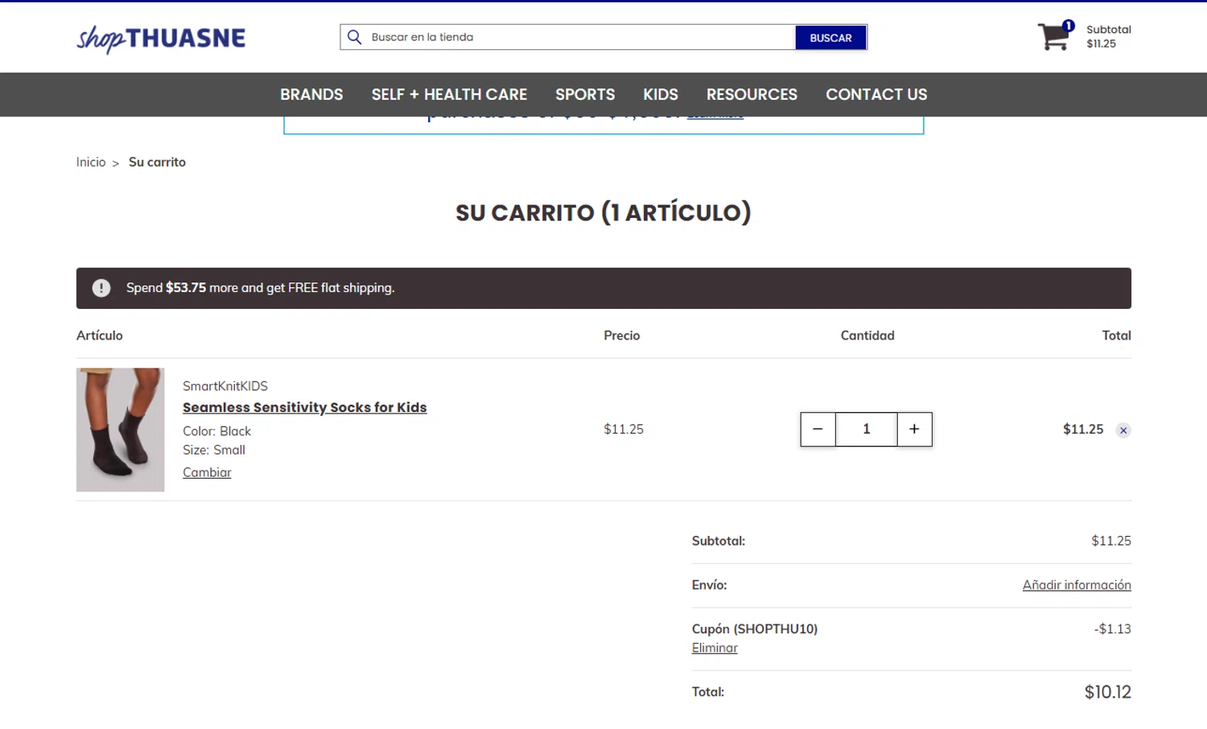
Task: Click the Color: Black text
Action: pos(216,431)
